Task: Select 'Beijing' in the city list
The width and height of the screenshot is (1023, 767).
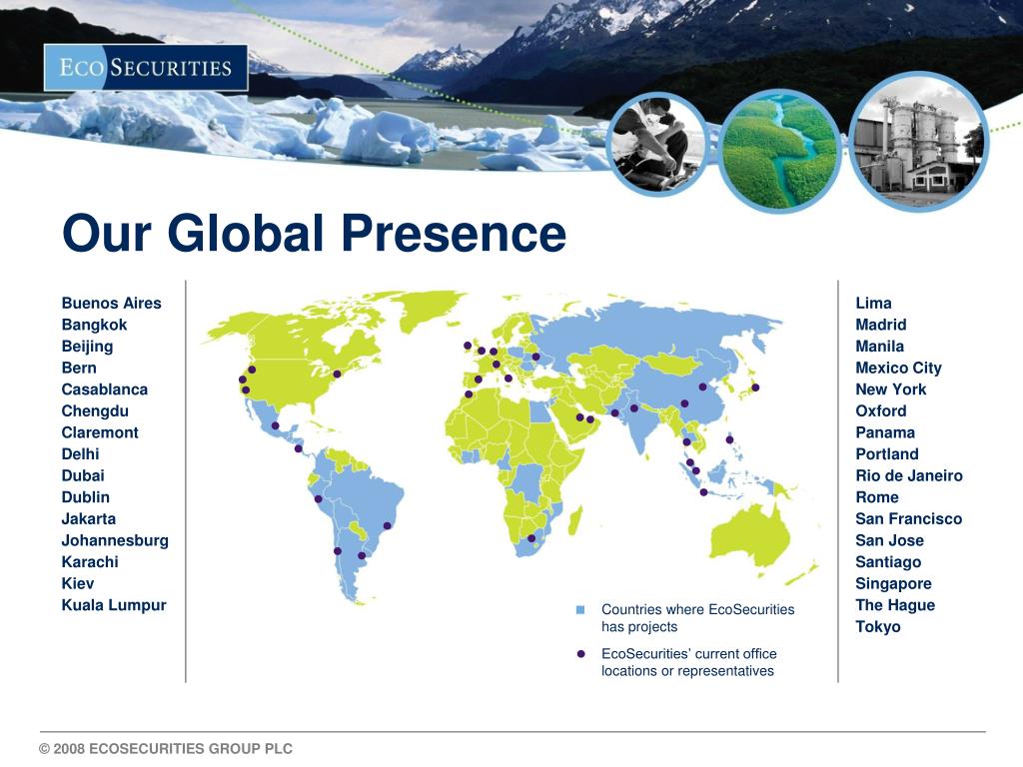Action: click(x=87, y=347)
